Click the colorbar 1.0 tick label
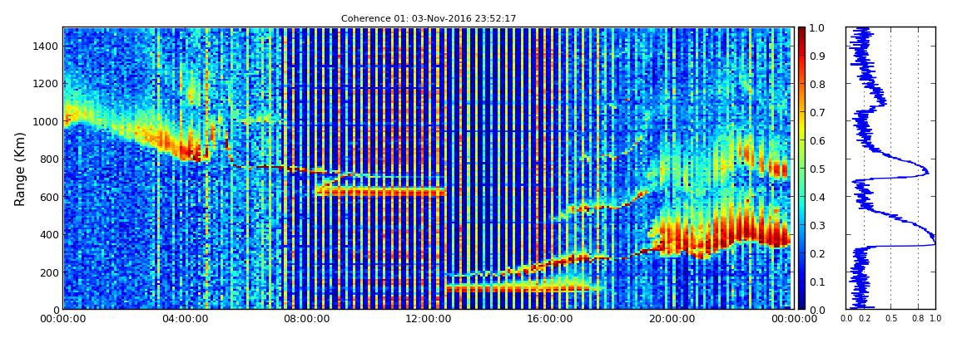957x338 pixels. tap(817, 28)
